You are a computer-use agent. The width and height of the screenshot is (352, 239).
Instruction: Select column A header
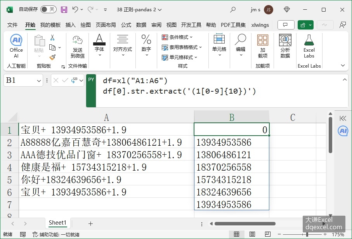tap(106, 117)
